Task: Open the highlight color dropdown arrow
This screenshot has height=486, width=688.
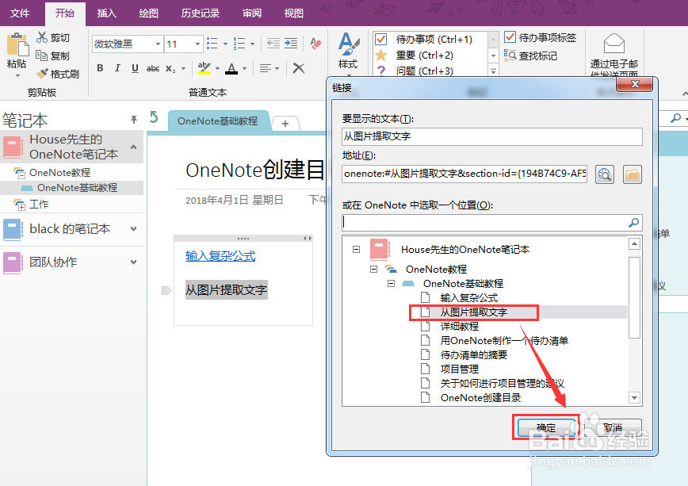Action: point(217,68)
